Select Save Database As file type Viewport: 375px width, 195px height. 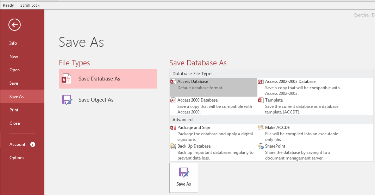coord(108,79)
